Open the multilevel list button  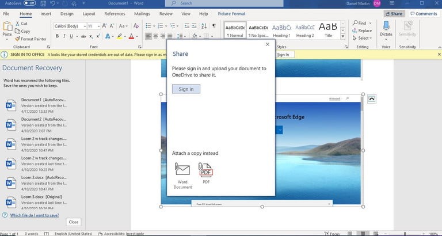173,26
